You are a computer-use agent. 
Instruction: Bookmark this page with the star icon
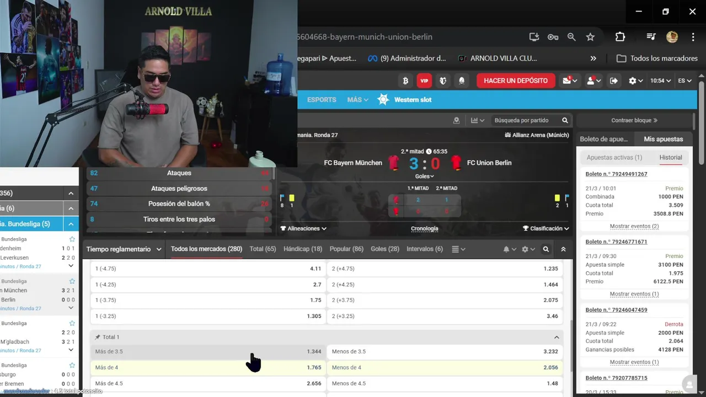tap(590, 37)
